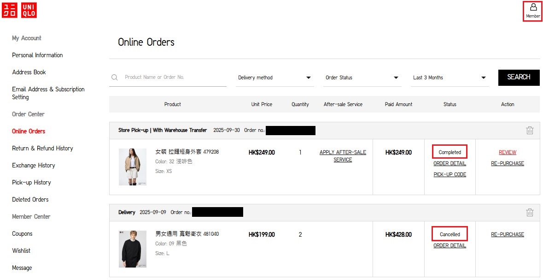Click the search magnifier icon
The height and width of the screenshot is (280, 543).
point(115,77)
